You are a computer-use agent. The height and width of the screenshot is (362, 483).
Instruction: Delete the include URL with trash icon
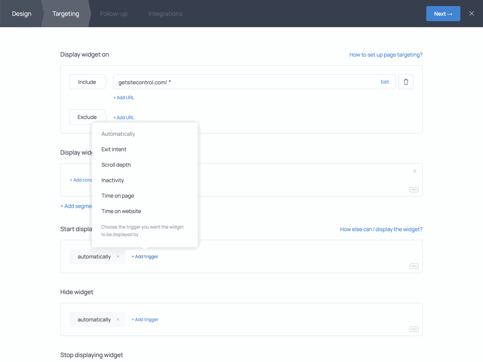(x=406, y=82)
